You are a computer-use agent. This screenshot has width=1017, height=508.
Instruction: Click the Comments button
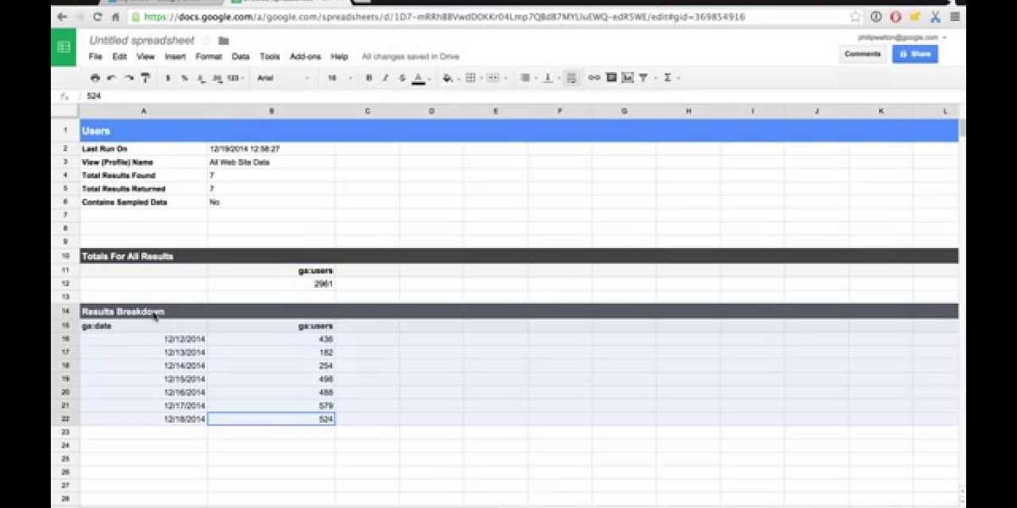point(862,53)
